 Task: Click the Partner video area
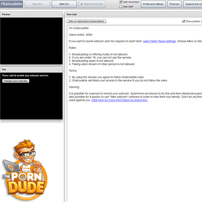(x=31, y=41)
